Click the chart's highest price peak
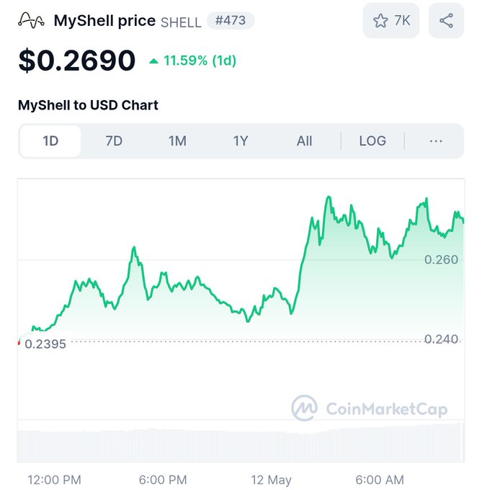This screenshot has width=482, height=490. tap(329, 197)
